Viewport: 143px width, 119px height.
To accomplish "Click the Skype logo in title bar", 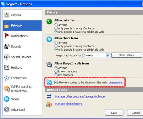I will click(x=3, y=4).
